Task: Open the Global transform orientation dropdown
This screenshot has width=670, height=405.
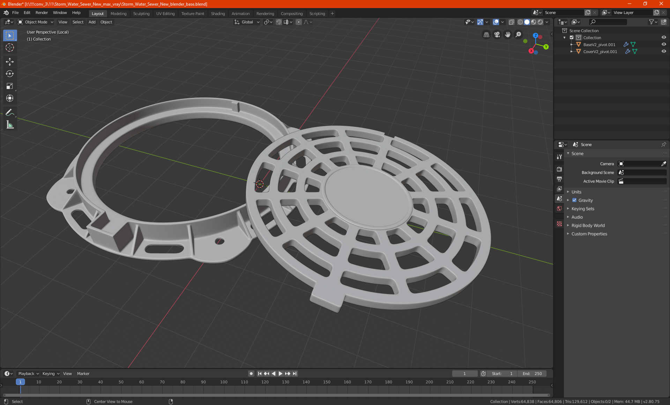Action: click(x=247, y=22)
